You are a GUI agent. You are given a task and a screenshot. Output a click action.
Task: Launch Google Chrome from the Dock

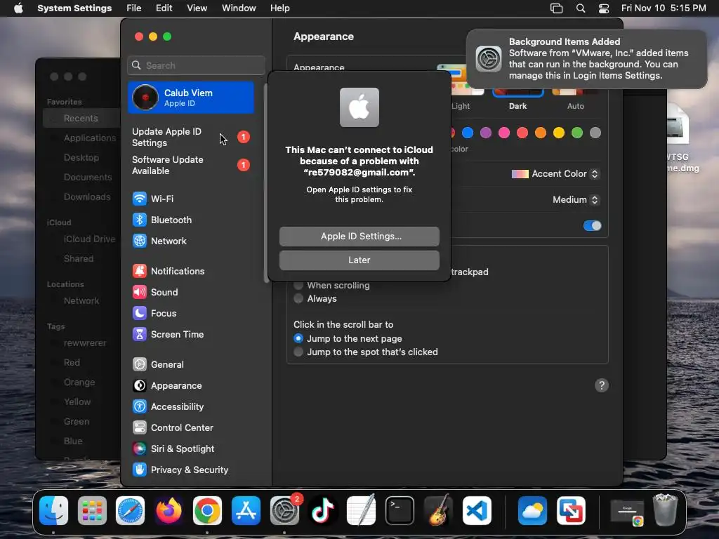[x=207, y=511]
